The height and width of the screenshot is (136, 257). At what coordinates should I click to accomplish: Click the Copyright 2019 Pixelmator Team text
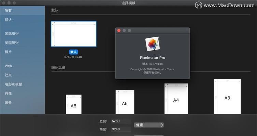point(153,69)
